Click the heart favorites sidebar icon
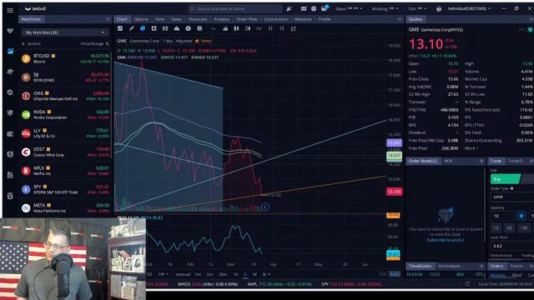534x300 pixels. coord(10,31)
